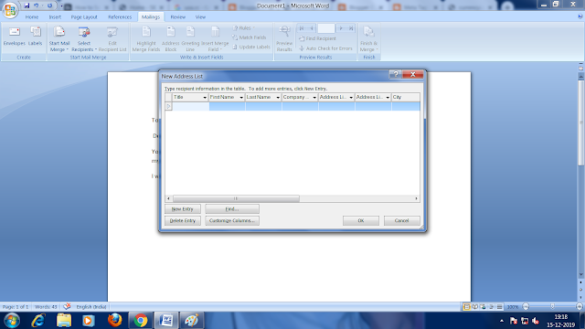Open Paint from the taskbar
This screenshot has width=585, height=329.
(192, 321)
